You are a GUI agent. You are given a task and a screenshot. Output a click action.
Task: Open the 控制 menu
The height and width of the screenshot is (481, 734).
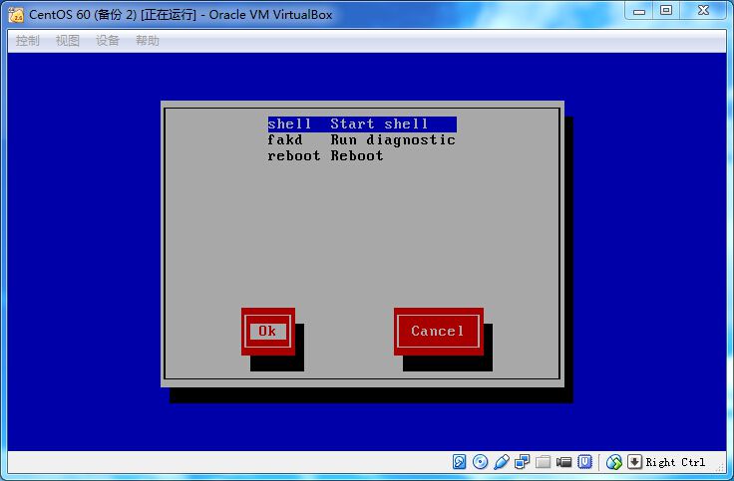coord(28,41)
